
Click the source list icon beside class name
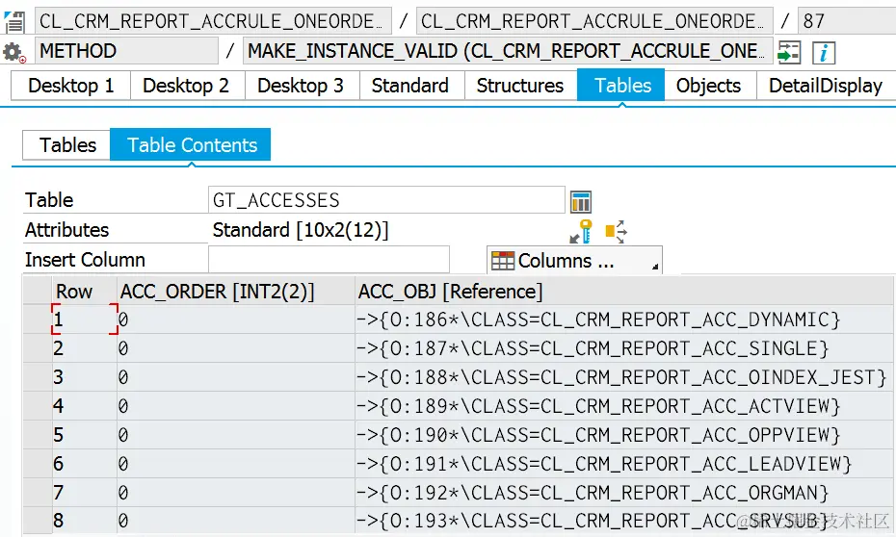pos(13,22)
